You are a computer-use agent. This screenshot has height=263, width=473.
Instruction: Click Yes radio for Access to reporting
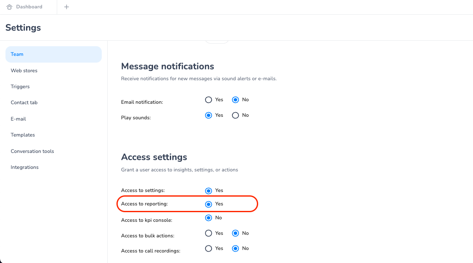pyautogui.click(x=209, y=204)
